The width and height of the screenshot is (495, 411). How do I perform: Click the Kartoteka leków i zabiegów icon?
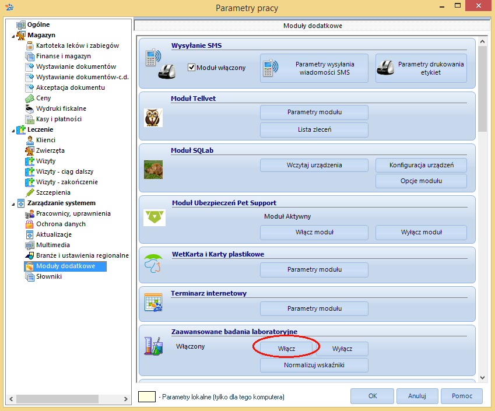[x=30, y=46]
